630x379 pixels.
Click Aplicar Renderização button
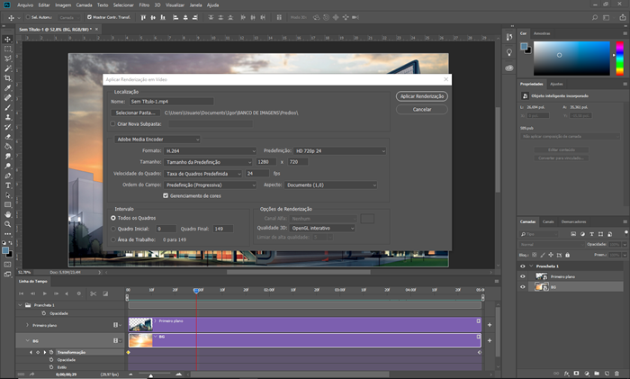point(422,96)
